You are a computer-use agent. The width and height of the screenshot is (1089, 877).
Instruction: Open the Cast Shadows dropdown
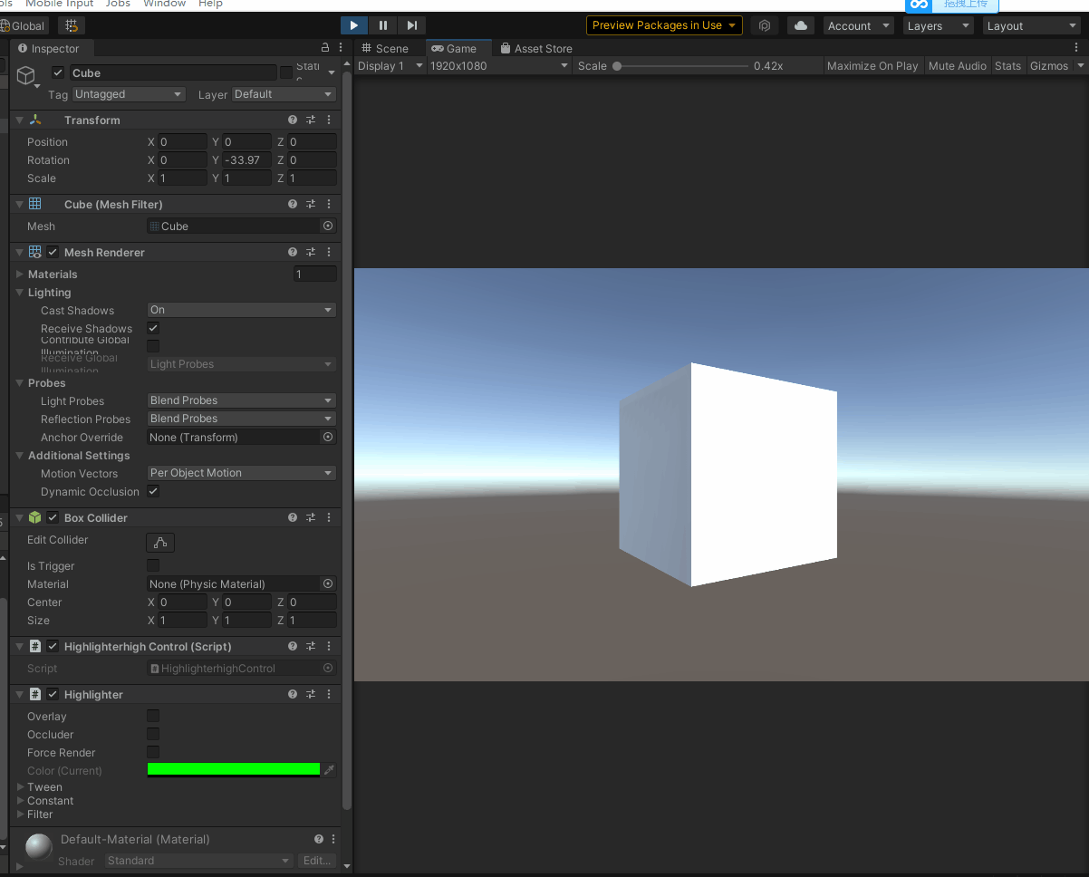[240, 309]
